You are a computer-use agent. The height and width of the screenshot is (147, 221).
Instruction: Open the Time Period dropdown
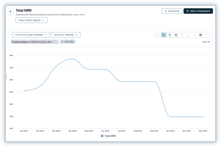pos(31,35)
